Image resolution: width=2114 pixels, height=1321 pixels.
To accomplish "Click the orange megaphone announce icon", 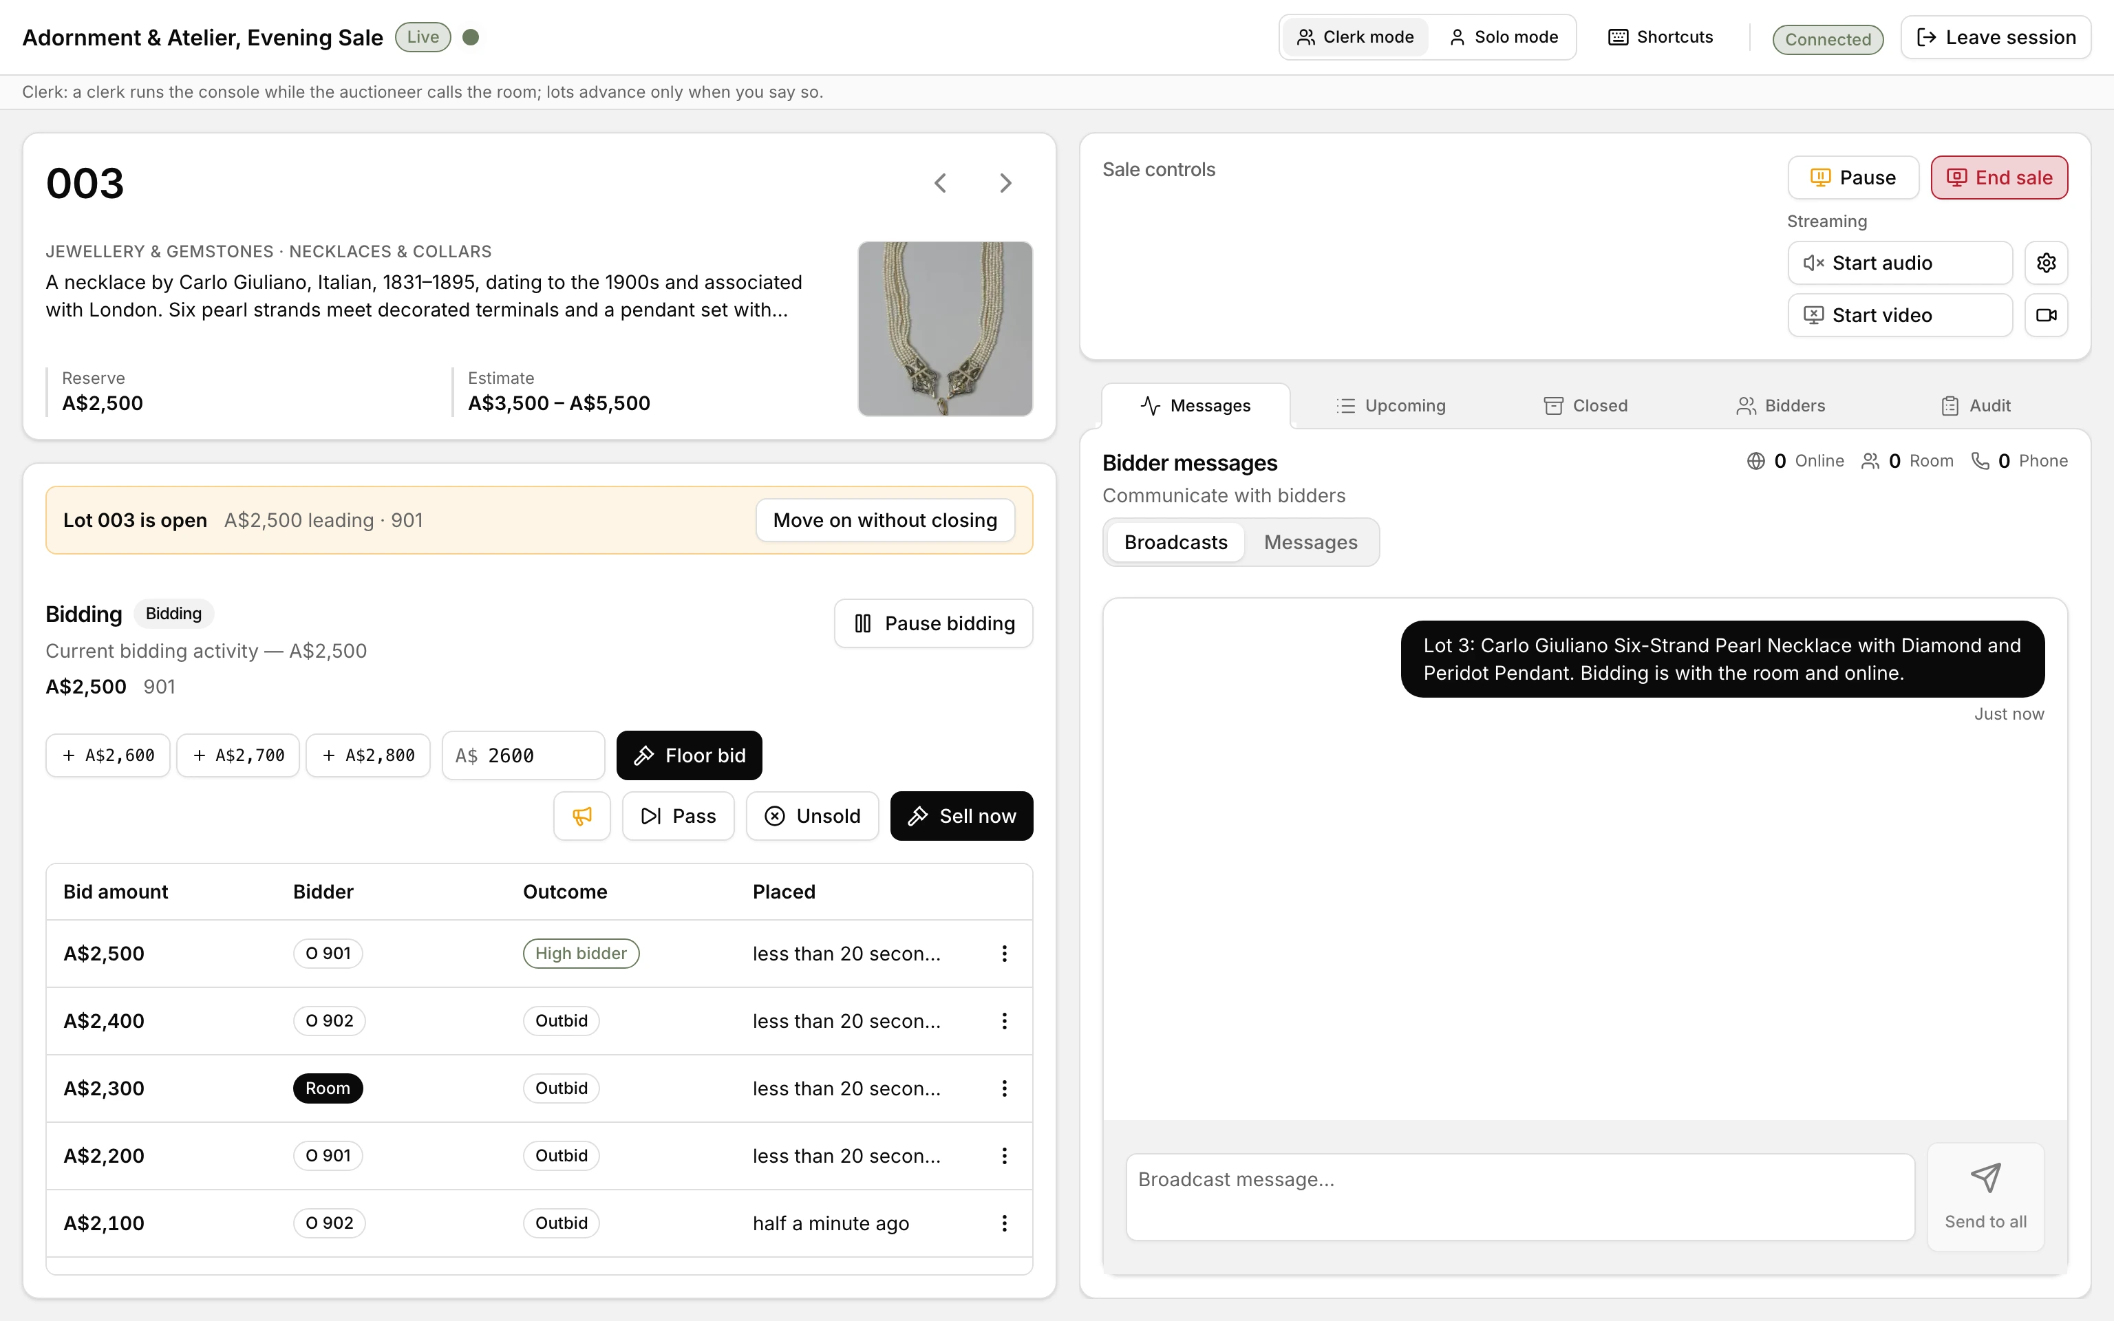I will click(581, 816).
